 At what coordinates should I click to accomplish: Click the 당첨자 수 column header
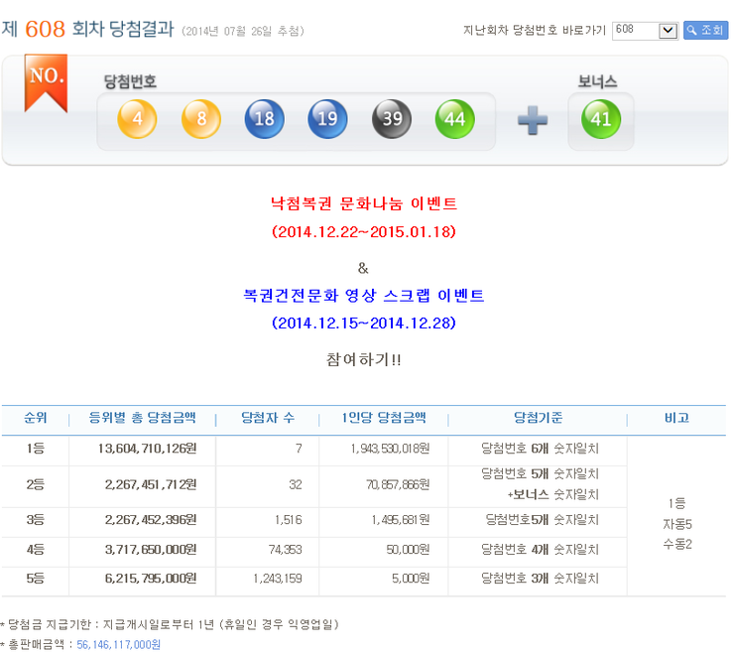pyautogui.click(x=268, y=418)
